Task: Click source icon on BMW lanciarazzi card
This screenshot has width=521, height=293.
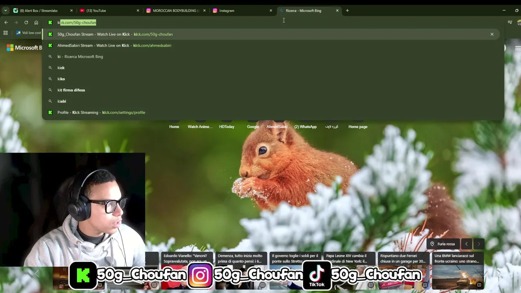Action: 479,285
